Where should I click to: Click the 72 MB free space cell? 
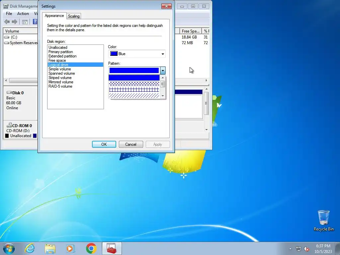(x=187, y=43)
